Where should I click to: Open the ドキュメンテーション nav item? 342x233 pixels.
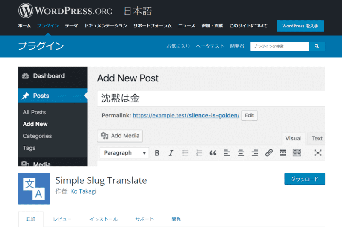[x=106, y=26]
